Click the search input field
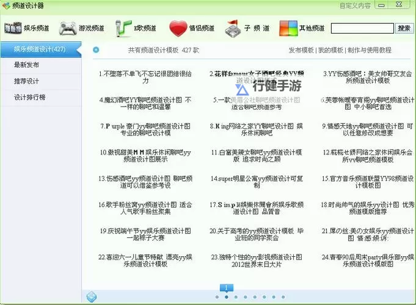The height and width of the screenshot is (305, 416). click(362, 28)
